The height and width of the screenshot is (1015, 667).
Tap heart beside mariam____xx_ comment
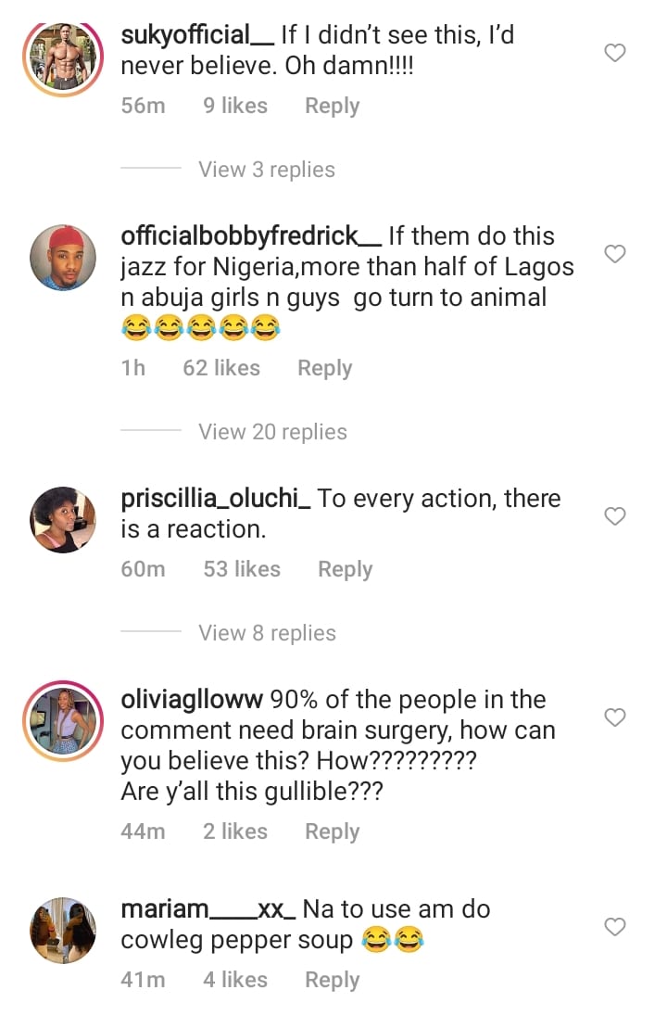point(615,927)
